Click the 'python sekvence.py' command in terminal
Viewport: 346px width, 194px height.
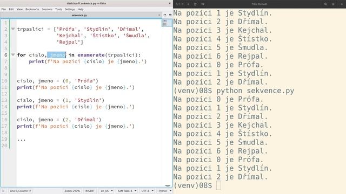click(x=255, y=91)
